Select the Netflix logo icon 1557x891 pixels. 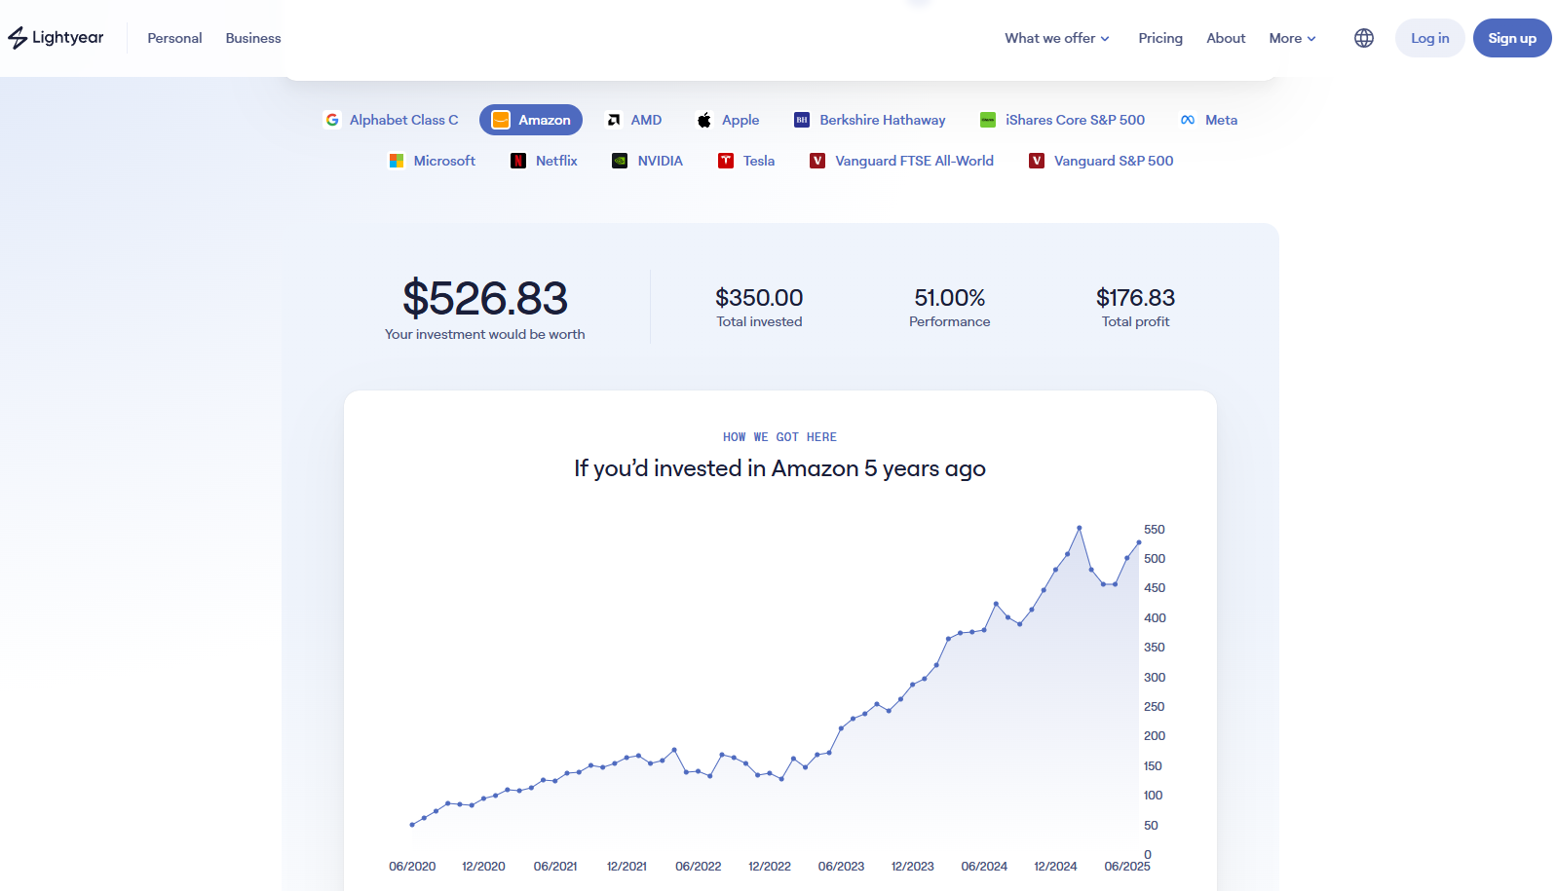pos(518,161)
